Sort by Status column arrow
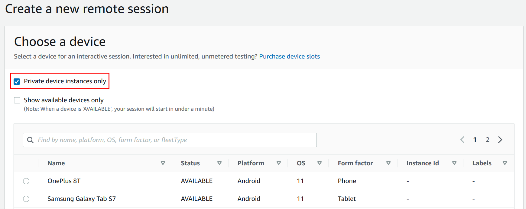Image resolution: width=526 pixels, height=209 pixels. 219,163
